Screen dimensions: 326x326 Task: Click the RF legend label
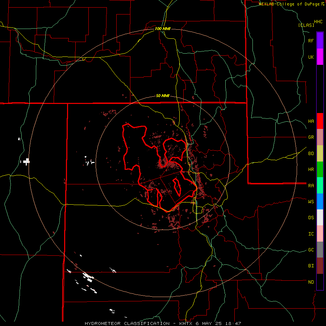[x=311, y=41]
